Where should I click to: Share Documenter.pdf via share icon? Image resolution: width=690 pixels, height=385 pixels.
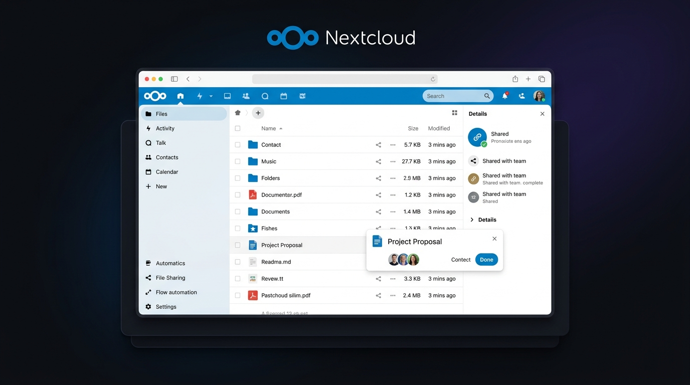point(379,195)
